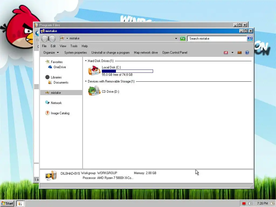Click the explorer taskbar button
The width and height of the screenshot is (276, 207).
tap(20, 203)
